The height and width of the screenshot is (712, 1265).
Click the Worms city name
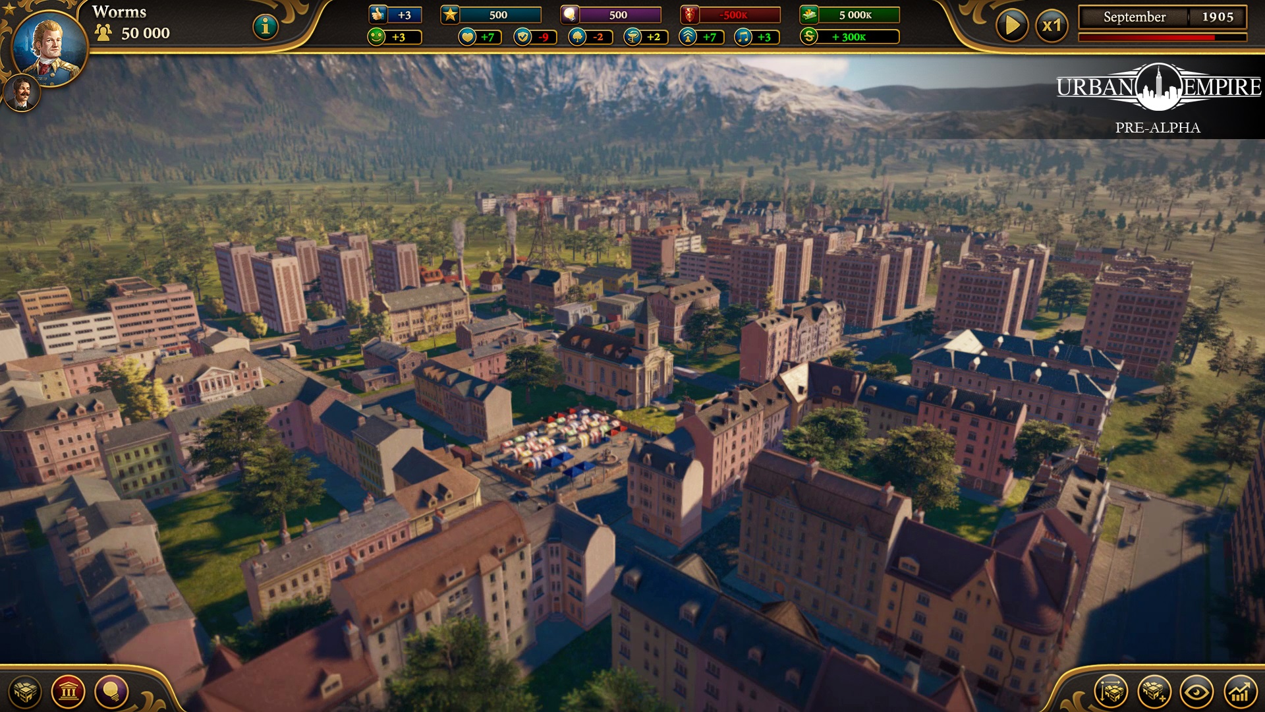coord(119,11)
